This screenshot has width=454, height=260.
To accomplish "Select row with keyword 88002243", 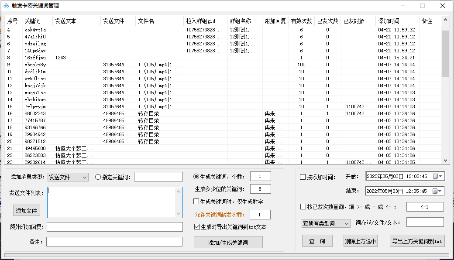I will point(223,113).
